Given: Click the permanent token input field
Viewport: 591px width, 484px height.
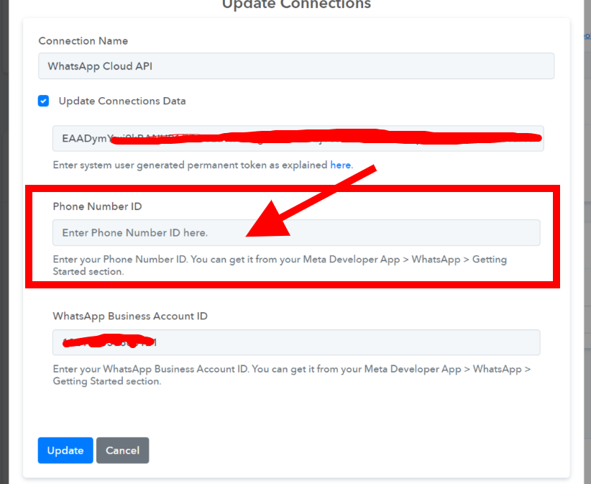Looking at the screenshot, I should click(298, 138).
